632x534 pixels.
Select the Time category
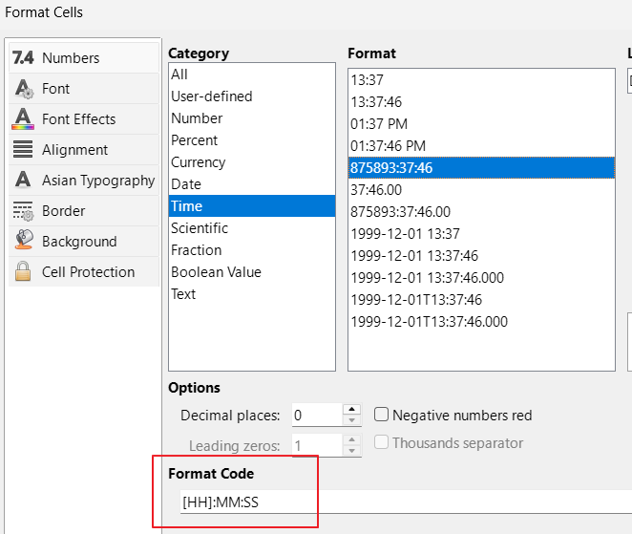pos(252,206)
